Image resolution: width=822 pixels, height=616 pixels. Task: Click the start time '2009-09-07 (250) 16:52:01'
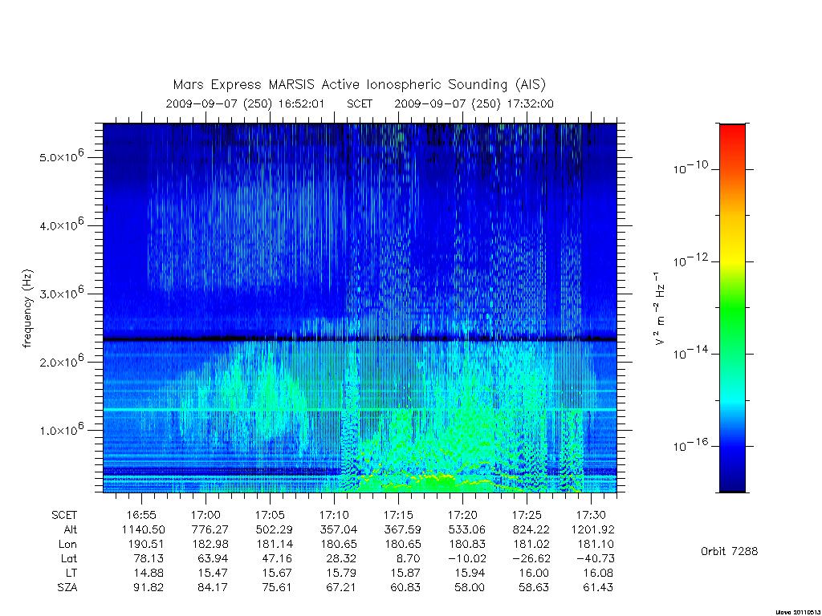click(x=246, y=103)
